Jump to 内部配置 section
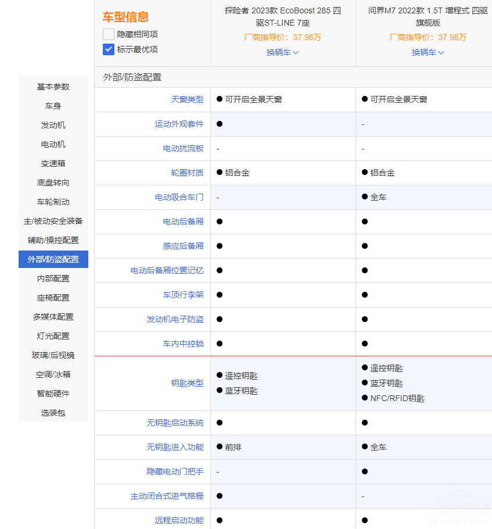 click(53, 278)
